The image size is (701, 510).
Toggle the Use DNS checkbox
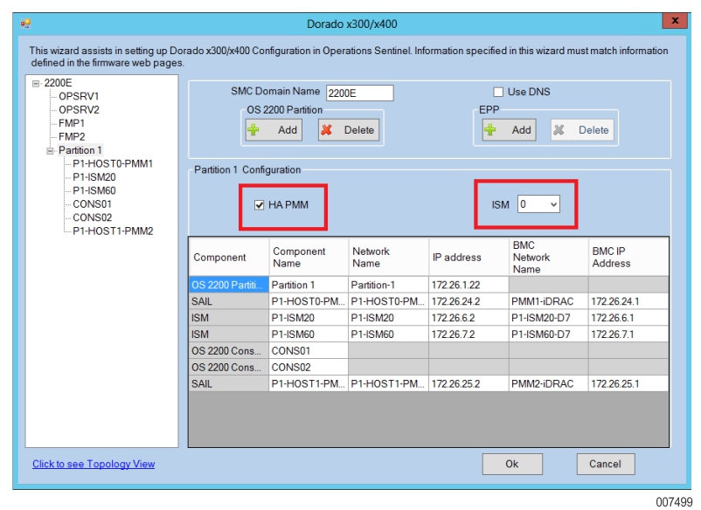498,92
